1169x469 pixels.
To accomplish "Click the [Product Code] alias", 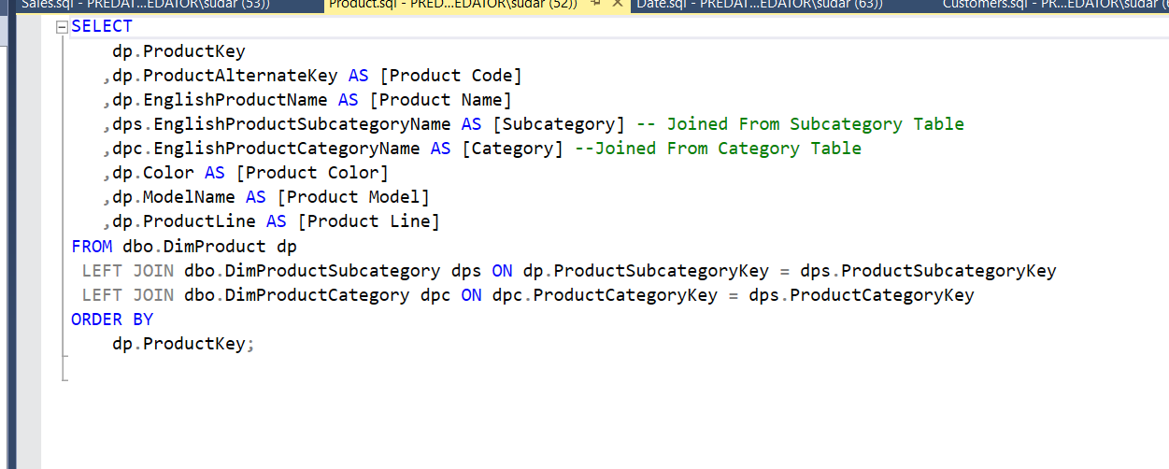I will pyautogui.click(x=450, y=76).
